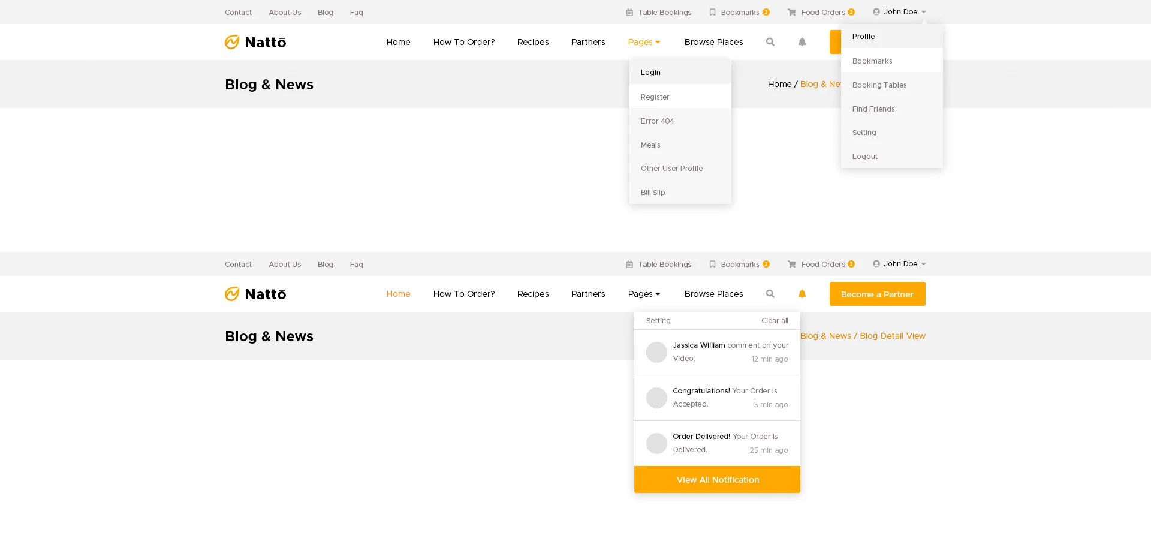Open Table Bookings calendar icon
The width and height of the screenshot is (1151, 541).
629,12
